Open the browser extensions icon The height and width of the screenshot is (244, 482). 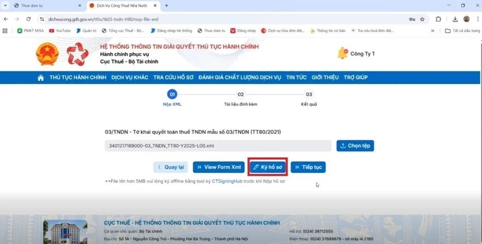(439, 19)
